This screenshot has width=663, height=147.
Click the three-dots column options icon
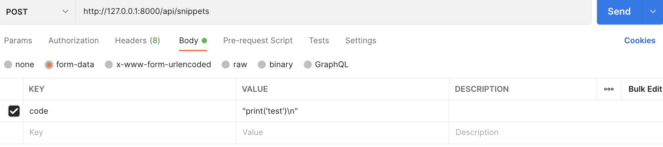(x=609, y=89)
